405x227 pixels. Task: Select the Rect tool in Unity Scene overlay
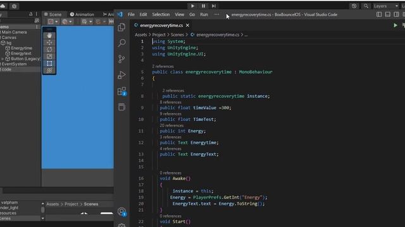[x=49, y=63]
